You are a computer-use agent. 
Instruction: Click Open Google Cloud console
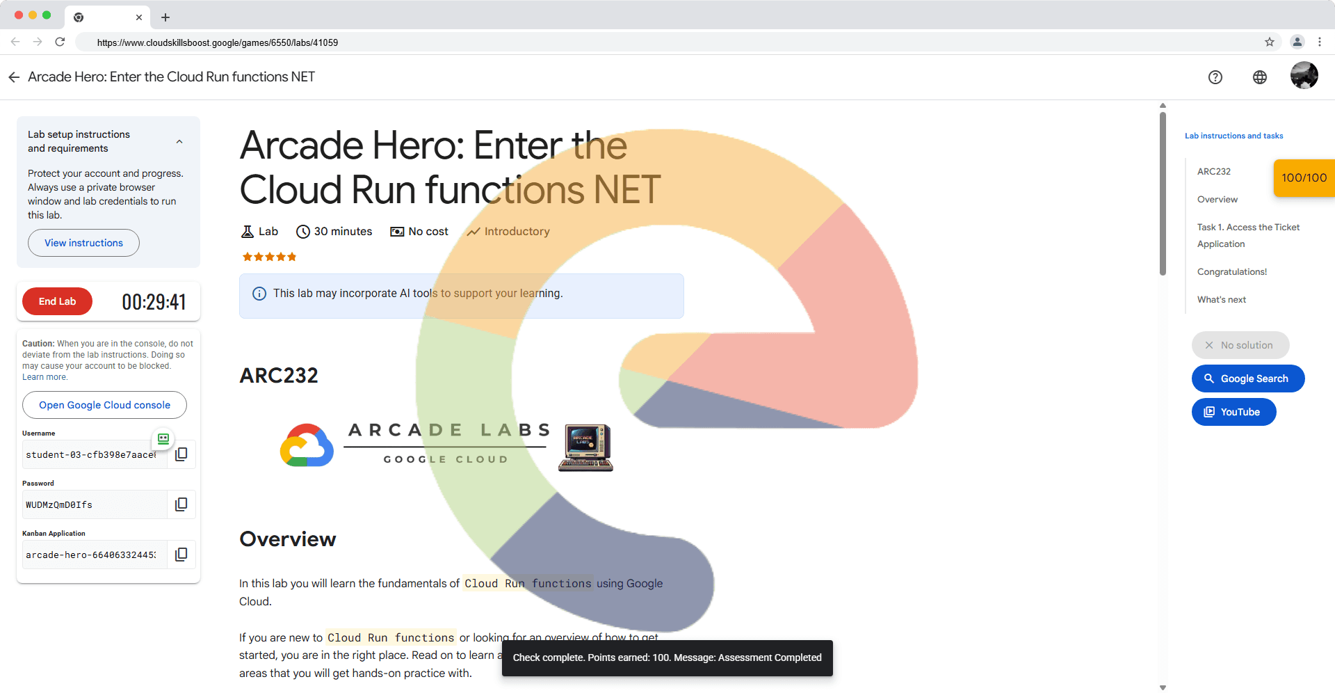pos(104,405)
